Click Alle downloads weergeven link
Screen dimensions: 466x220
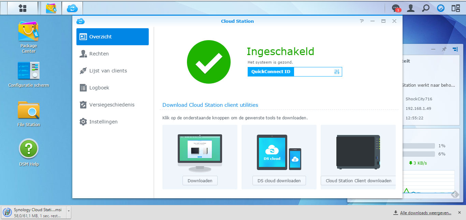[x=425, y=213]
